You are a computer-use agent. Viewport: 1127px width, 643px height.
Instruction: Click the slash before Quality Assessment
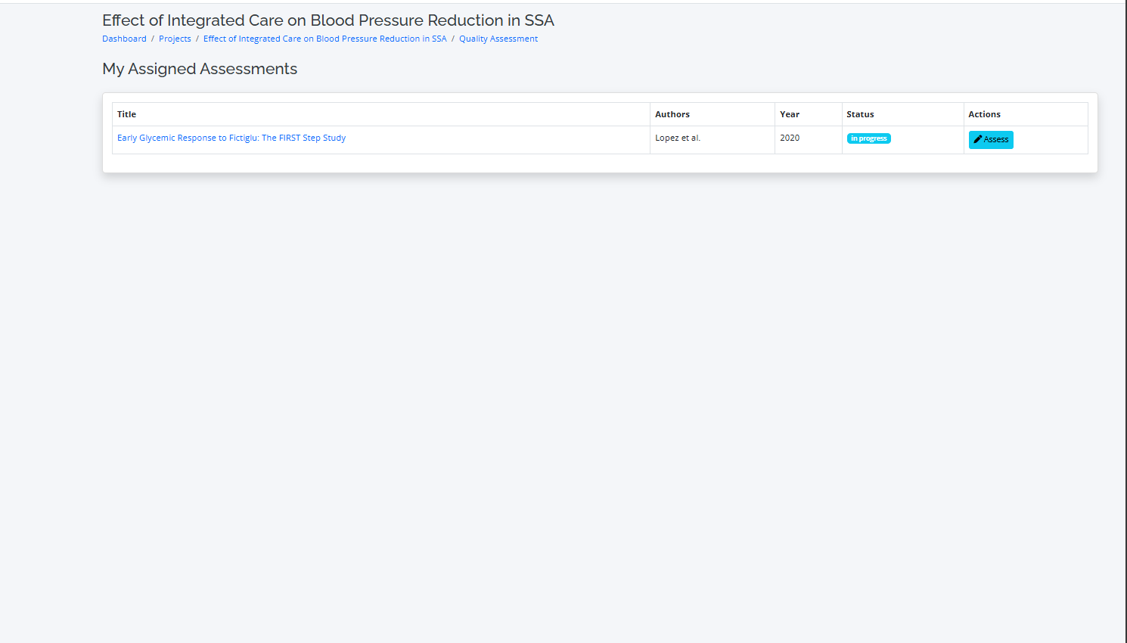point(453,39)
